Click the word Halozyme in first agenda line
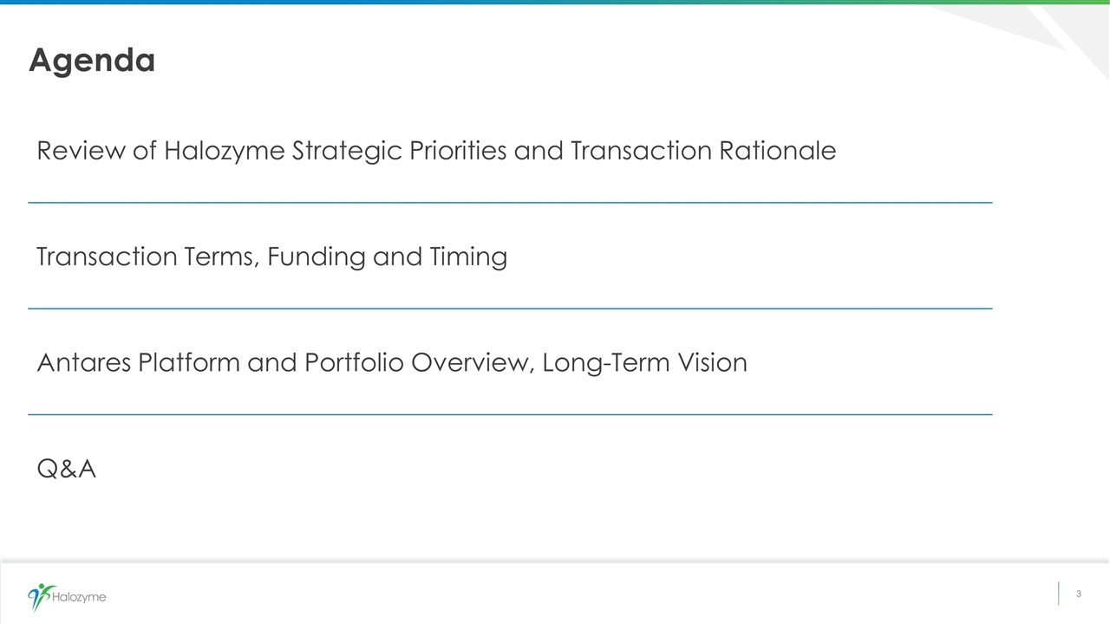Viewport: 1110px width, 624px height. click(224, 151)
